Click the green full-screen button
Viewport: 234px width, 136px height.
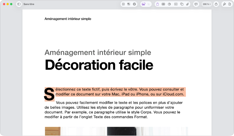pos(11,4)
